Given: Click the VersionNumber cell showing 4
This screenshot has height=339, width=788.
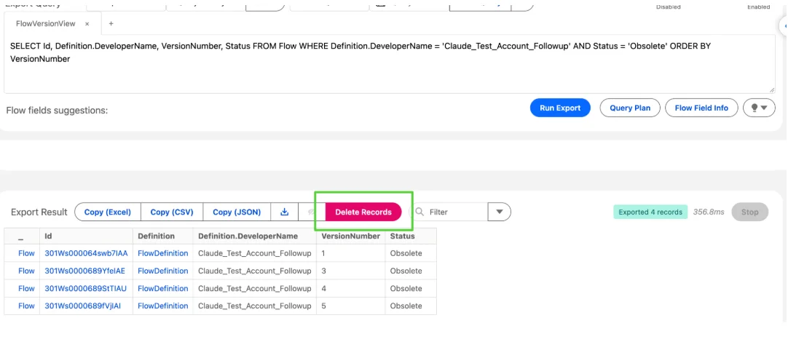Looking at the screenshot, I should click(351, 288).
